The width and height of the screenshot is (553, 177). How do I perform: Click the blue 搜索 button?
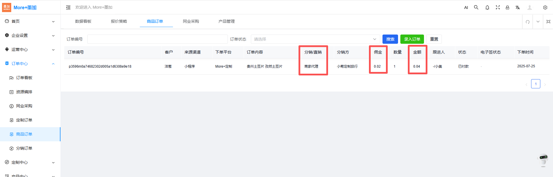click(390, 39)
